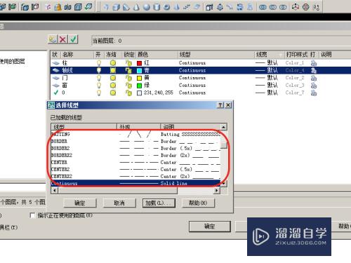
Task: Select the Loft tool
Action: coord(250,7)
